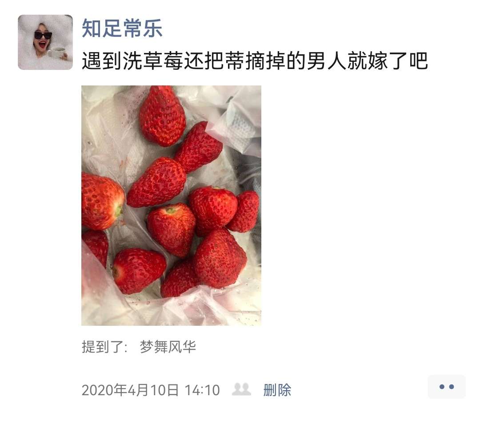Click the 14:10 time text

click(202, 390)
